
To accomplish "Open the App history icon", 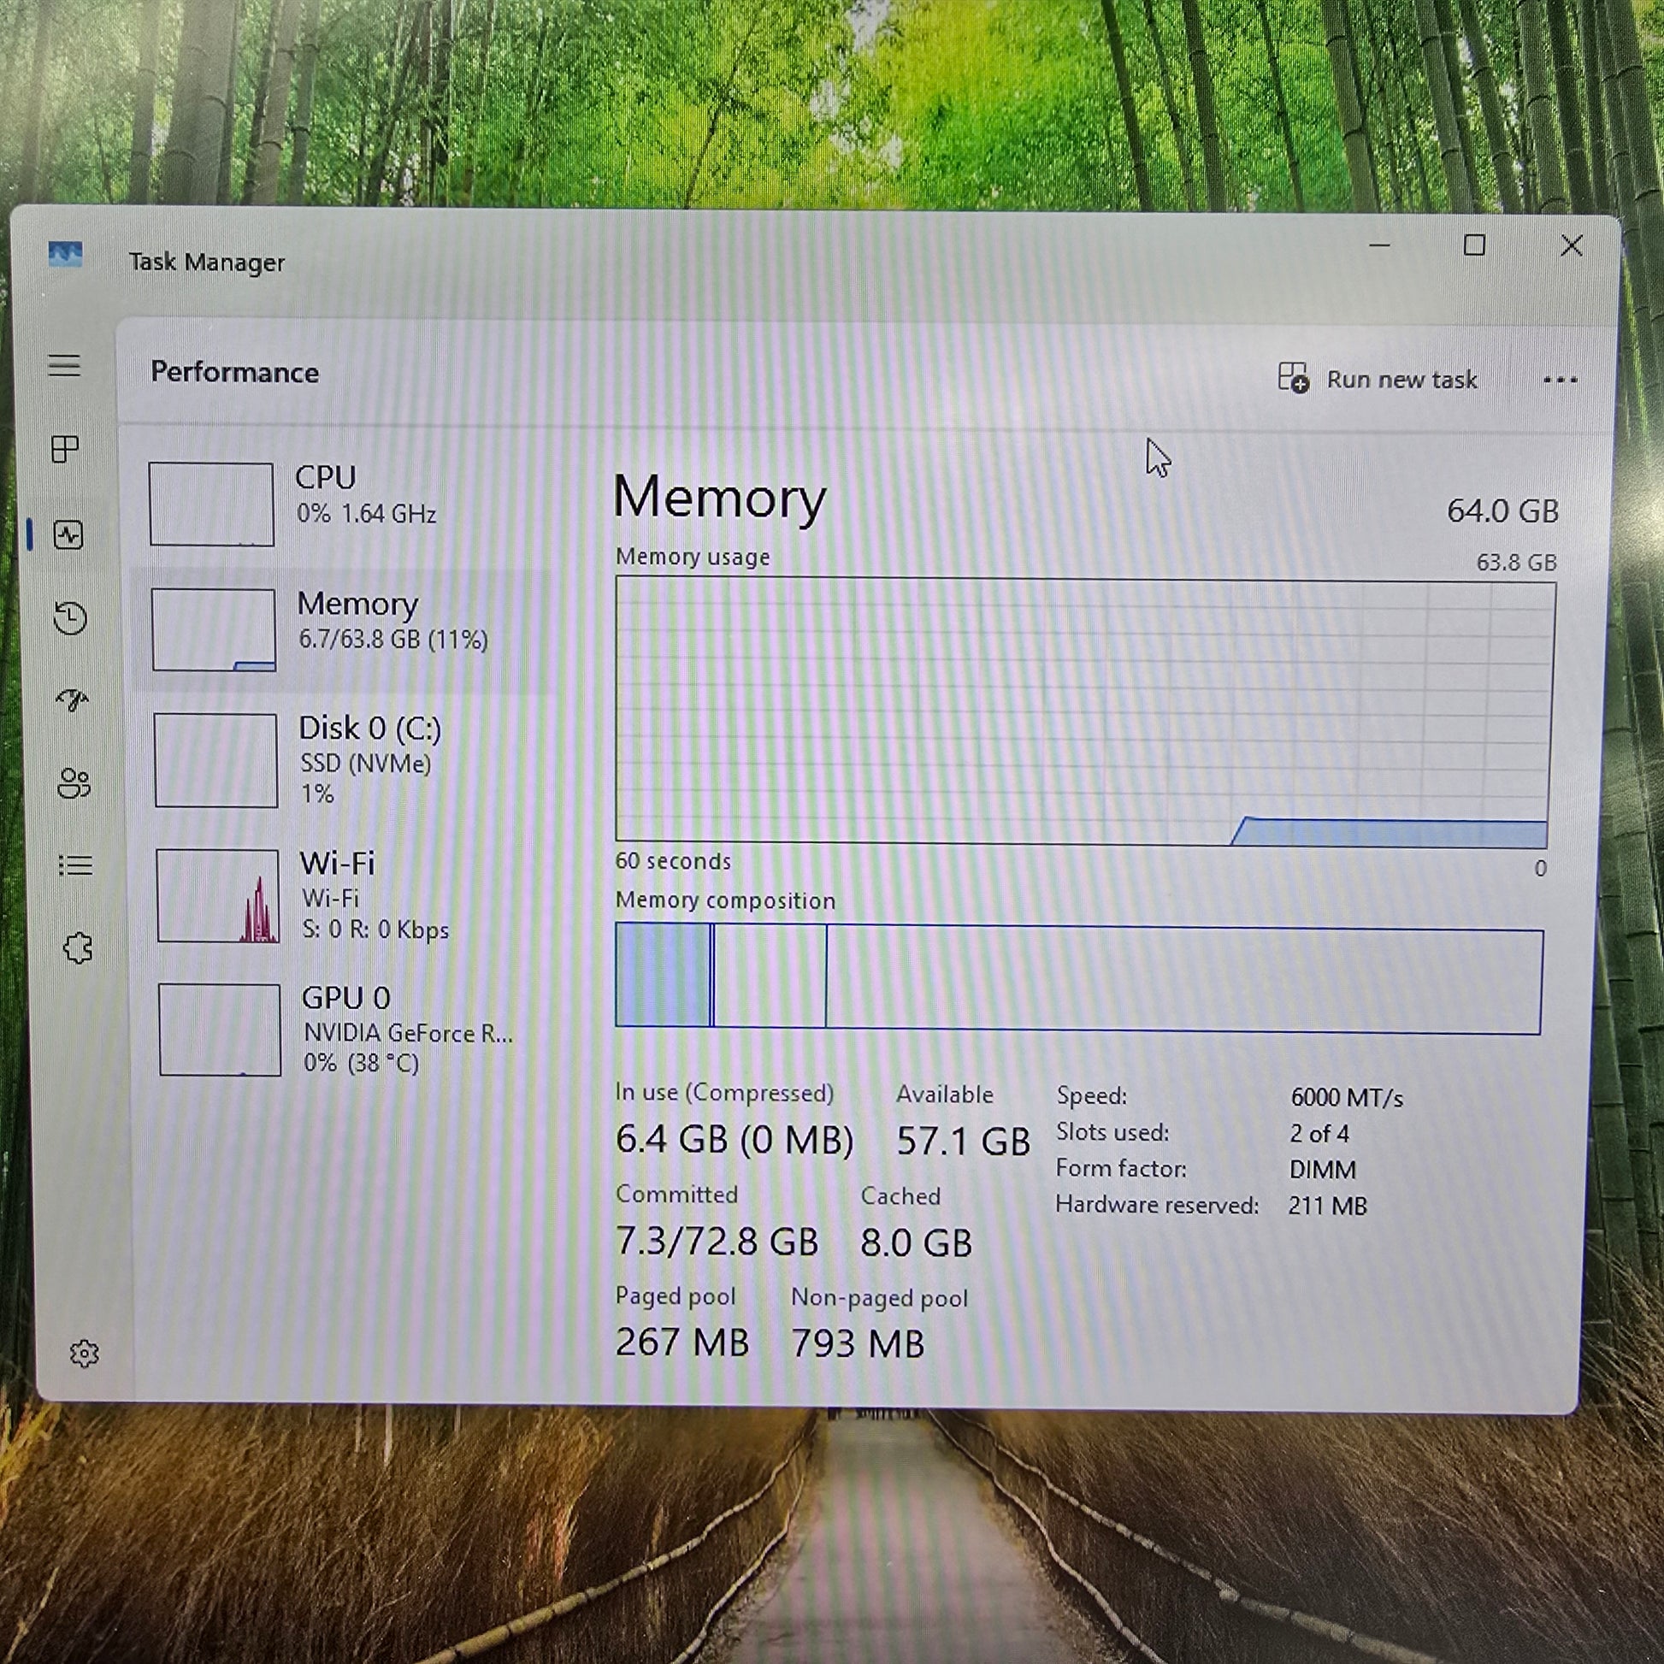I will [x=70, y=617].
